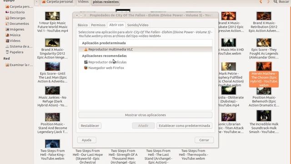Click the Añadir button
The width and height of the screenshot is (291, 164).
pyautogui.click(x=143, y=126)
